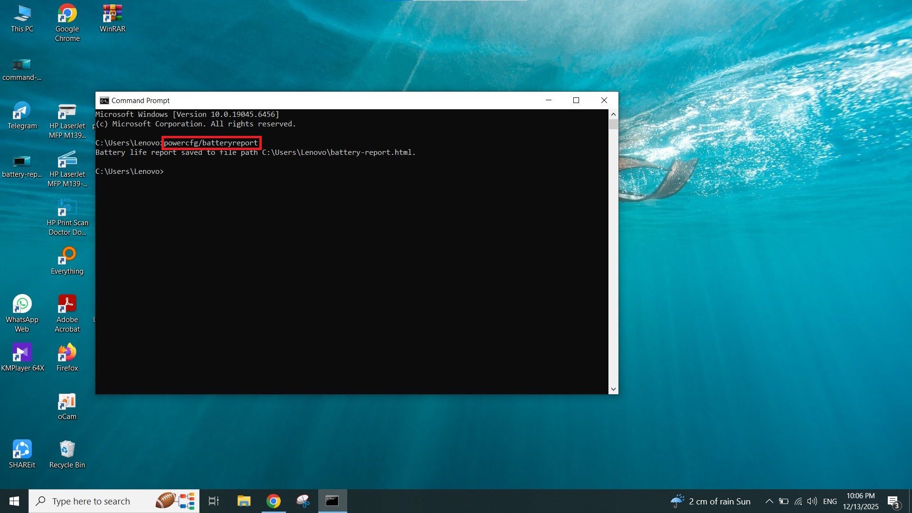Open the notification Action Center
This screenshot has width=912, height=513.
point(893,502)
